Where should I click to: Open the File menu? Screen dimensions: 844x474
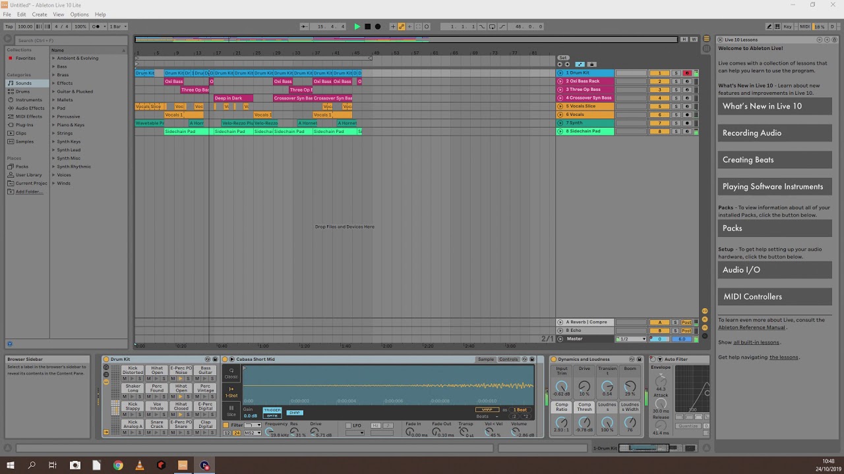click(7, 14)
